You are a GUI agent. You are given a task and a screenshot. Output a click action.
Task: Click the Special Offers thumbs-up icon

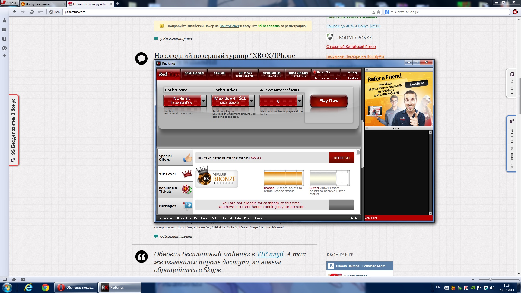187,158
